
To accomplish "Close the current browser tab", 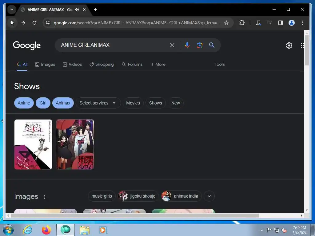I will [x=84, y=10].
